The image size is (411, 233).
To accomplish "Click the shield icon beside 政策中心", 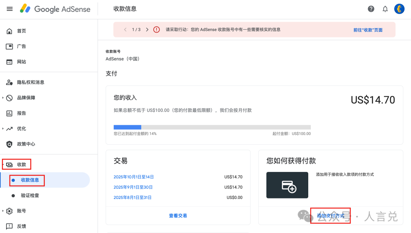I will [10, 144].
